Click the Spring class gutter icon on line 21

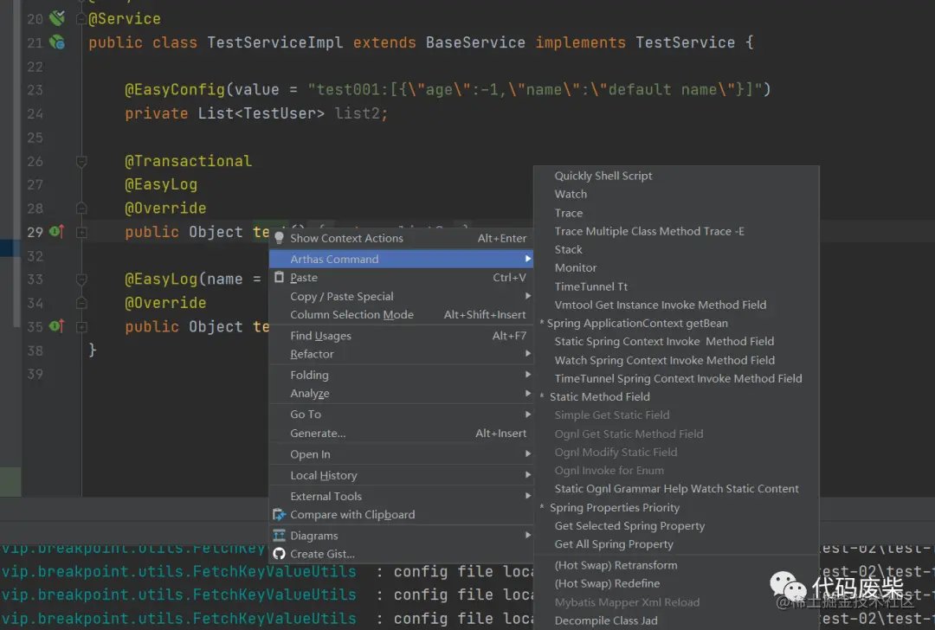[x=56, y=42]
